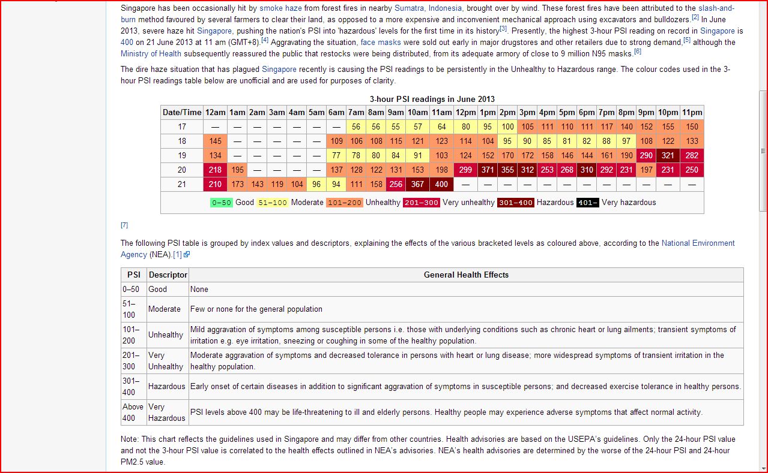Select the '400' reading cell in the table
This screenshot has height=473, width=768.
click(x=441, y=185)
